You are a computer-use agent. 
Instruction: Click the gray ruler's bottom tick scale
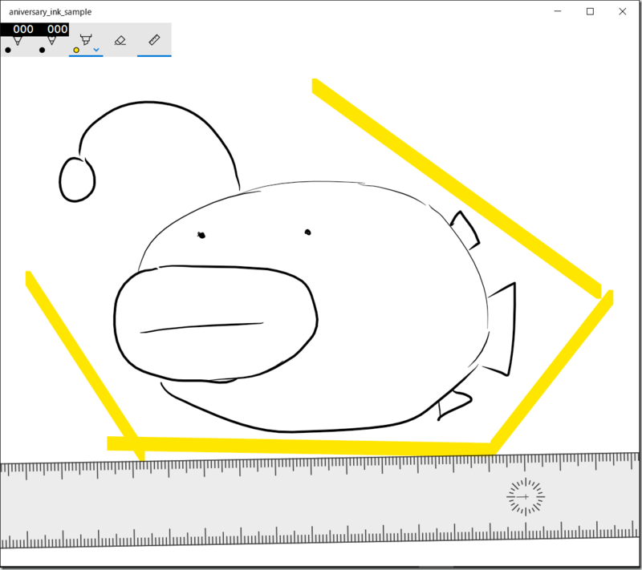pyautogui.click(x=319, y=534)
